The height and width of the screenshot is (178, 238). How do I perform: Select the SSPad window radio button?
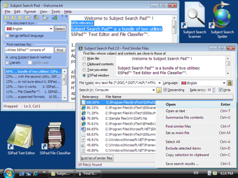click(84, 75)
